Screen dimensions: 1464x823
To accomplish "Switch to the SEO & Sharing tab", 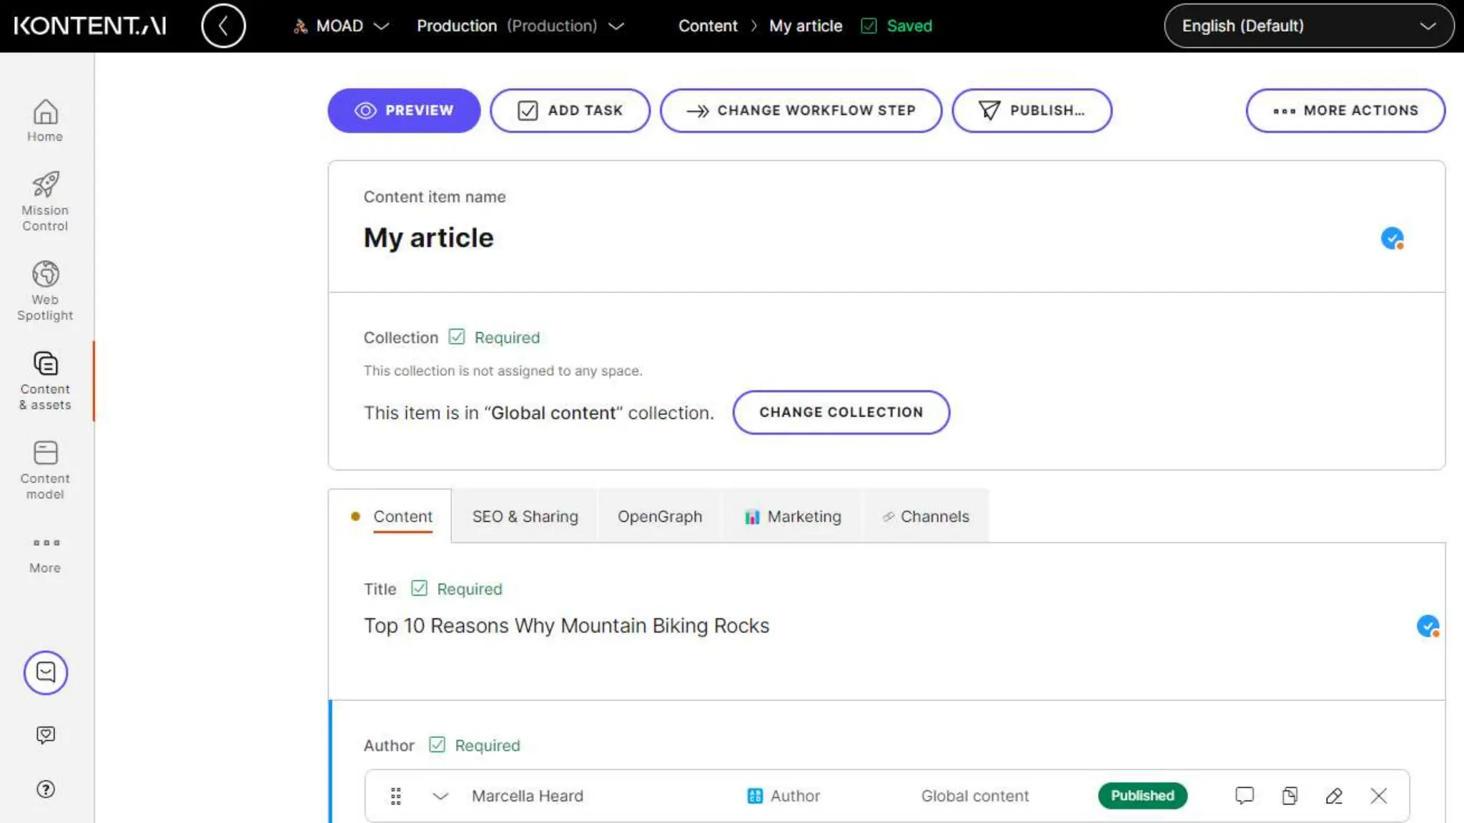I will coord(525,517).
